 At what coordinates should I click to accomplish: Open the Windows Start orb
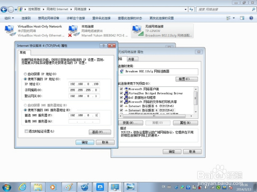pyautogui.click(x=6, y=187)
